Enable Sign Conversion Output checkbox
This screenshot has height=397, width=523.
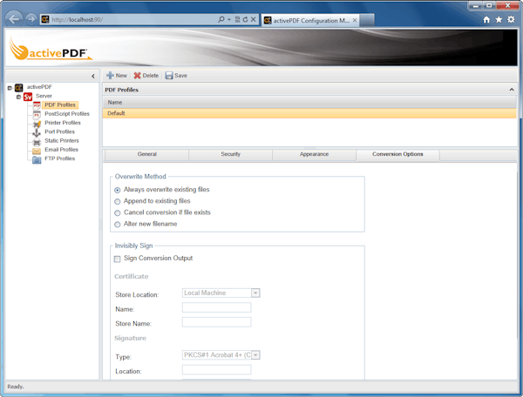pos(117,259)
